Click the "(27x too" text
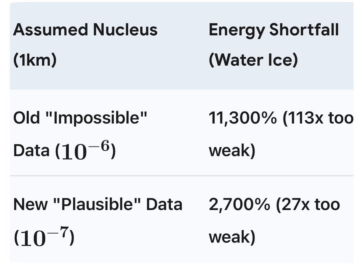 tap(308, 204)
